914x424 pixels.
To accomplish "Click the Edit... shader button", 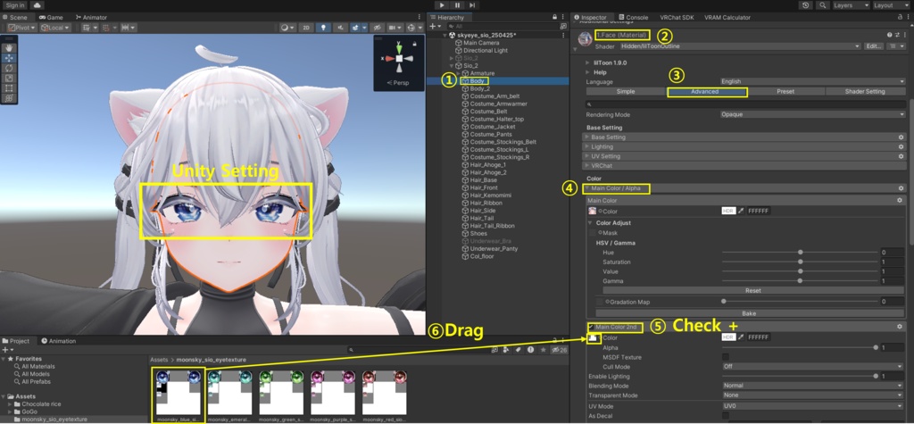I will point(873,46).
